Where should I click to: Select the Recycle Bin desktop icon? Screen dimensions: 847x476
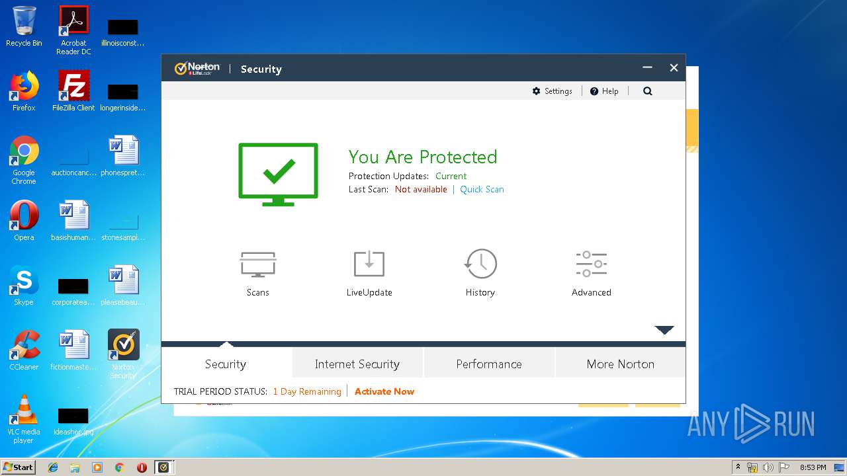24,26
